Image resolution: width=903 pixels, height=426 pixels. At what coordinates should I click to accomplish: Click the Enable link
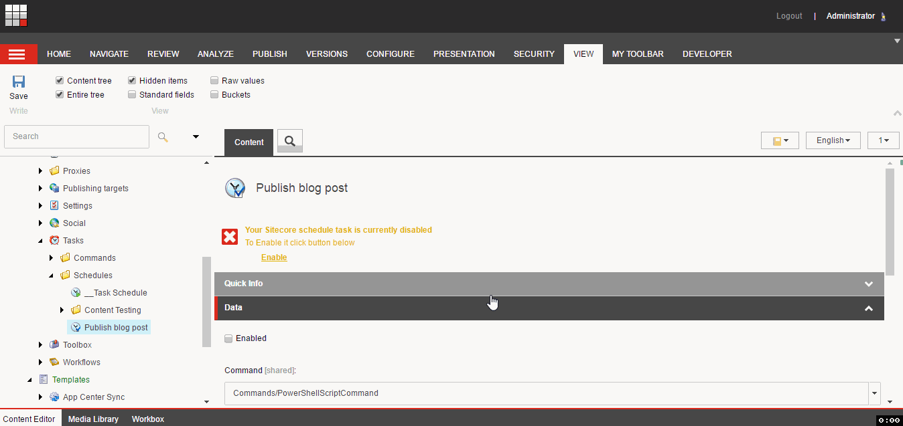point(274,257)
